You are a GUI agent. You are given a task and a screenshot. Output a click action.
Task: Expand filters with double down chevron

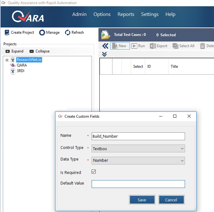pos(104,54)
